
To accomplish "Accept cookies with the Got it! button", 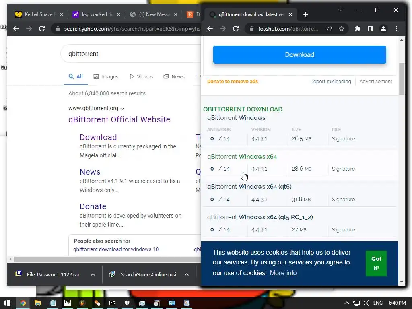I will [376, 264].
